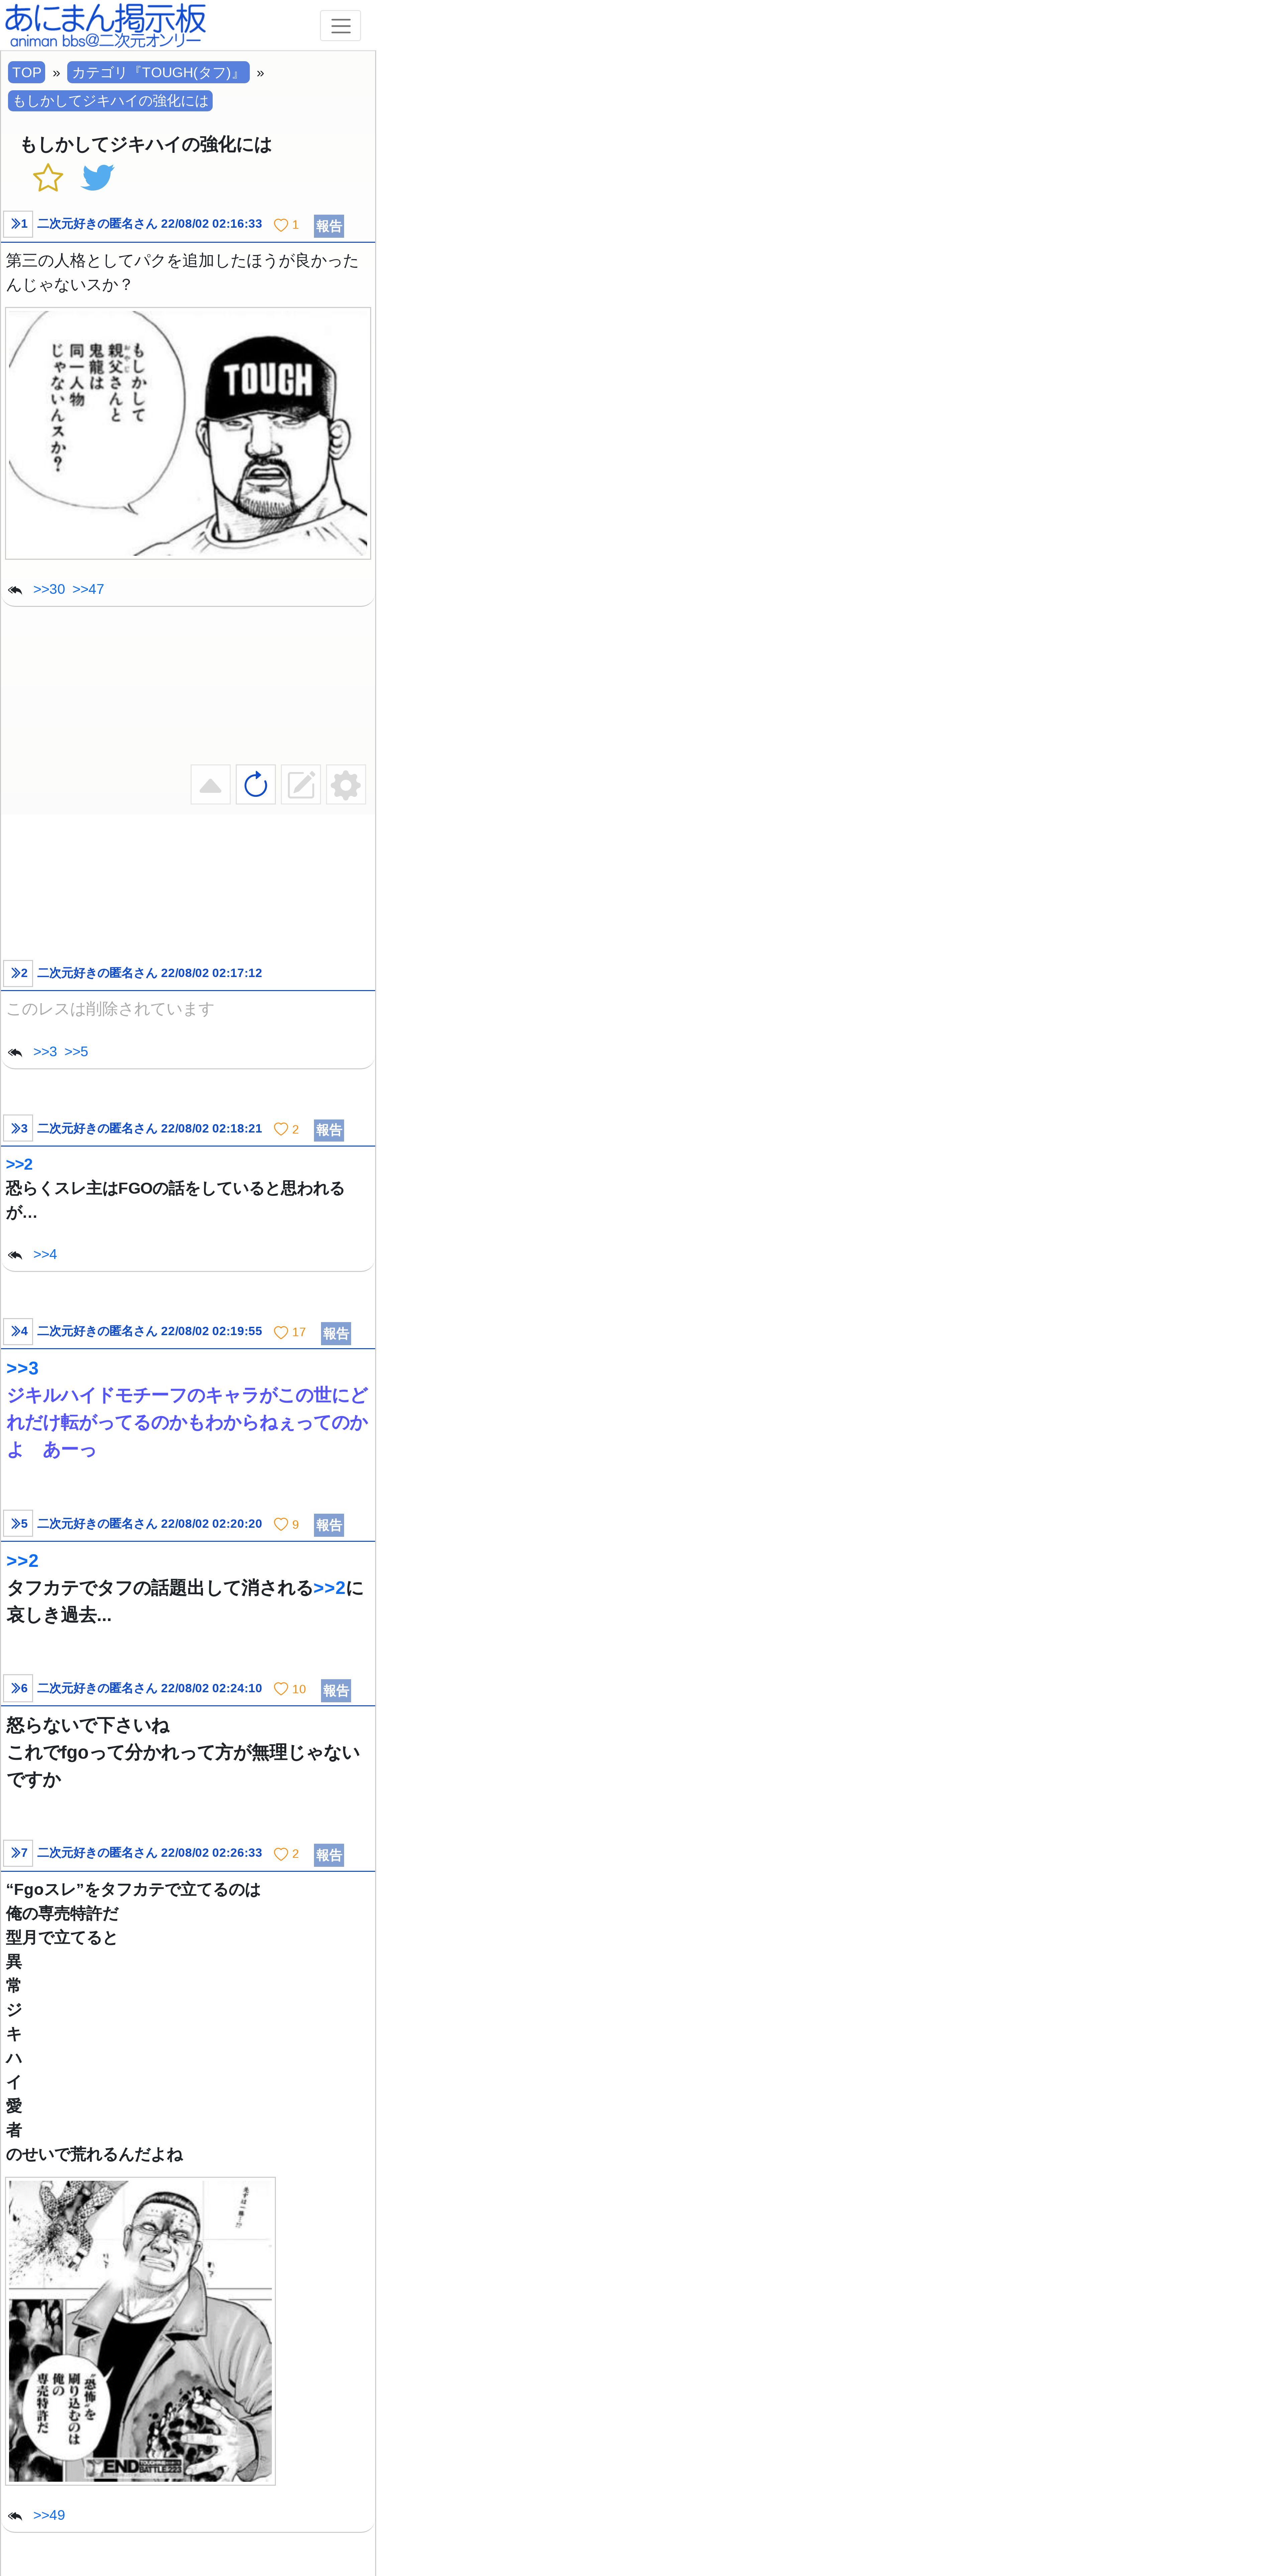Image resolution: width=1288 pixels, height=2576 pixels.
Task: Like post 5 heart showing 9
Action: click(281, 1524)
